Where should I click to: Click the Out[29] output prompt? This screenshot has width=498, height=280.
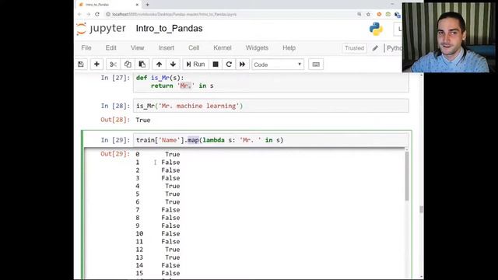tap(115, 154)
